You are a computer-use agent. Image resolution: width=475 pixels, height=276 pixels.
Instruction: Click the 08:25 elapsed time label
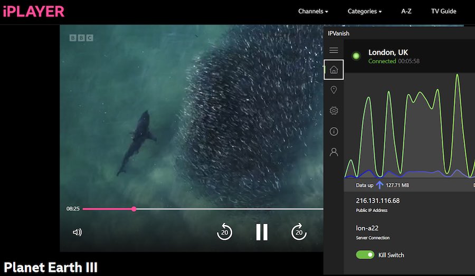73,209
